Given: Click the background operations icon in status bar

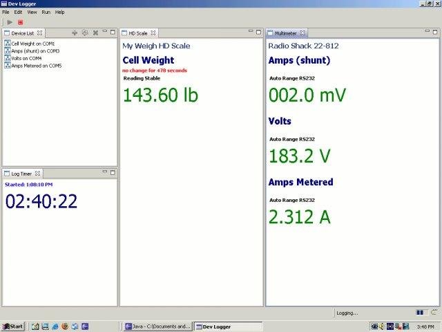Looking at the screenshot, I should 434,312.
